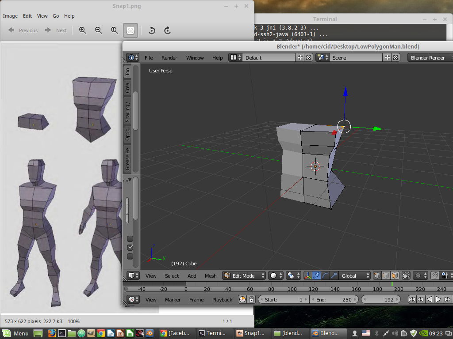453x339 pixels.
Task: Open the Grease Pencil tab in tool shelf
Action: click(127, 159)
